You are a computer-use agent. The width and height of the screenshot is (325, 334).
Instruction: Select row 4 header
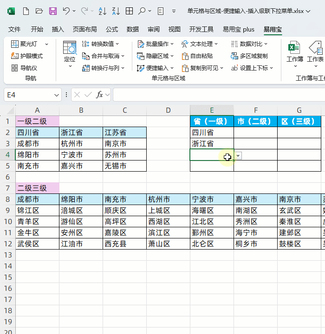pyautogui.click(x=8, y=154)
